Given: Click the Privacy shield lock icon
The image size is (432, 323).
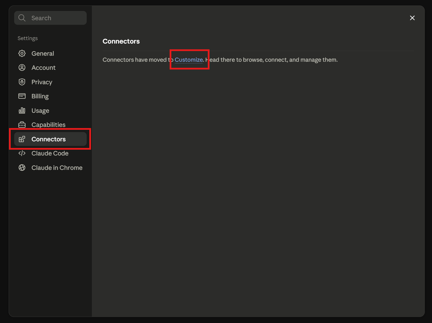Looking at the screenshot, I should 22,82.
